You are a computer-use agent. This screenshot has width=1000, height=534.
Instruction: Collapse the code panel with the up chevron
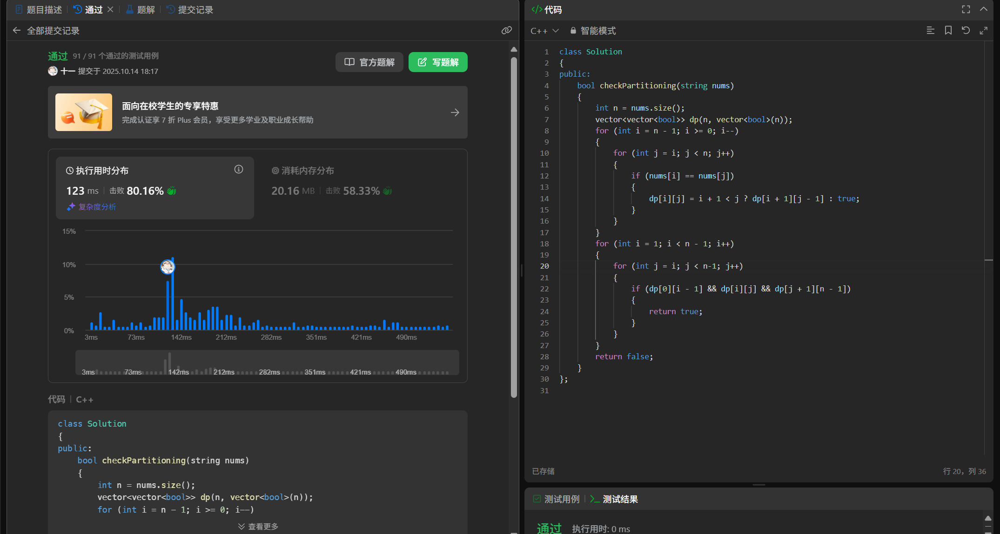[x=983, y=9]
